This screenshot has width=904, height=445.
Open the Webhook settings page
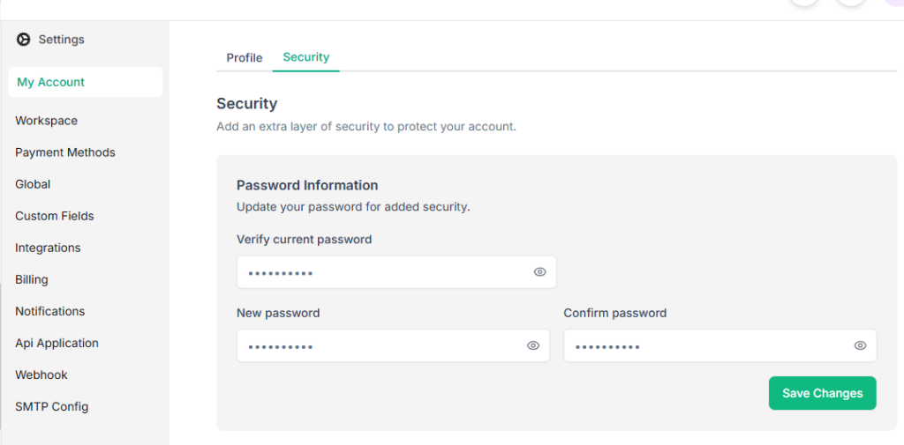click(41, 375)
